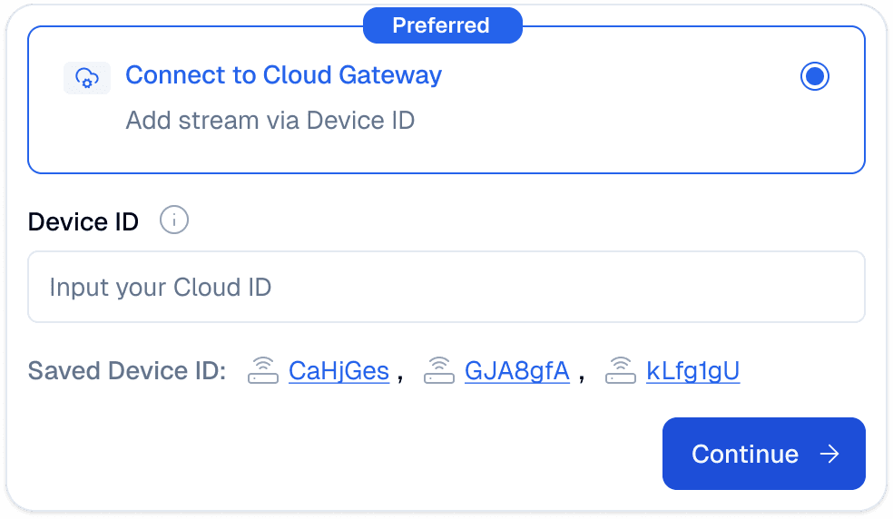Click the 'Saved Device ID:' label
The image size is (893, 519).
point(127,371)
